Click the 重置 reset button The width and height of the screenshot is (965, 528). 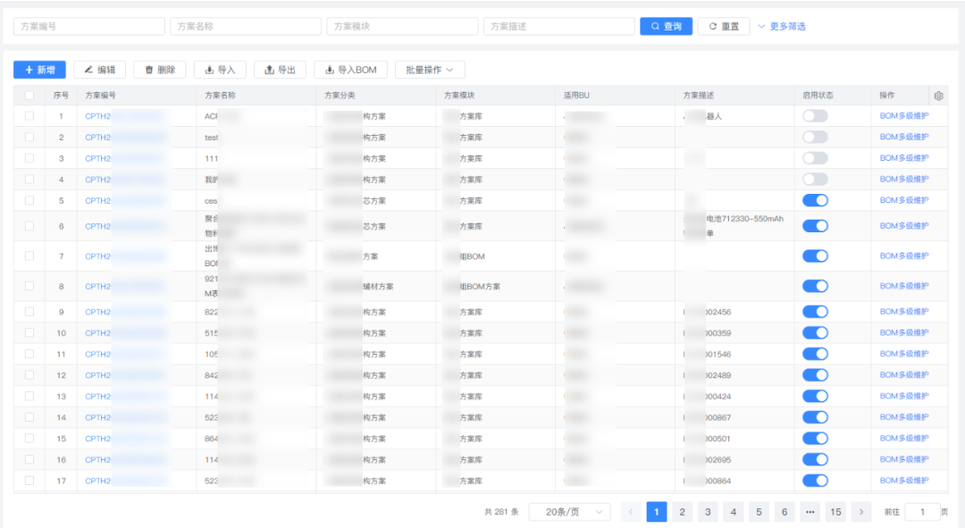724,27
